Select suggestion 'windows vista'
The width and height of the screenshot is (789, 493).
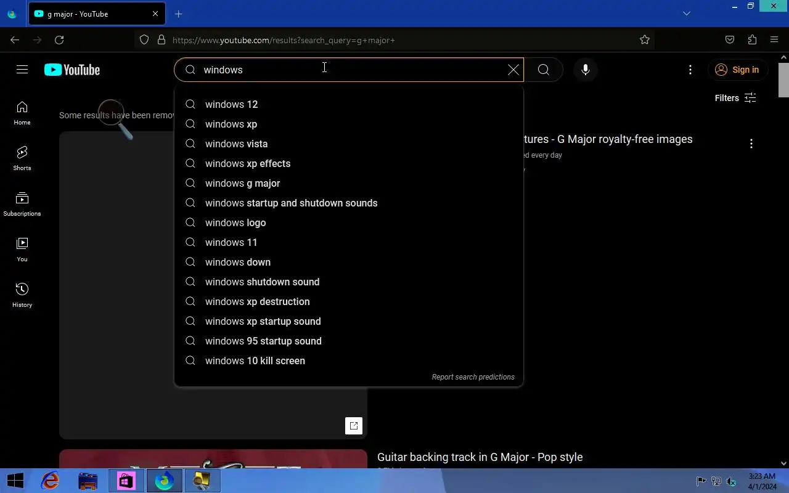[x=349, y=144]
